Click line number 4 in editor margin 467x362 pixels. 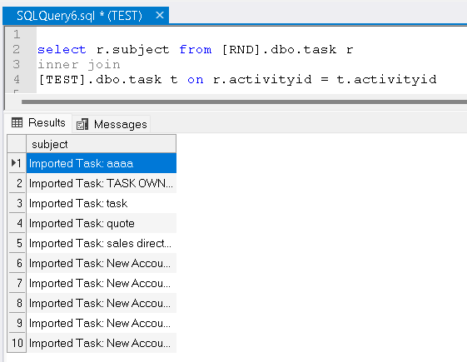(17, 79)
